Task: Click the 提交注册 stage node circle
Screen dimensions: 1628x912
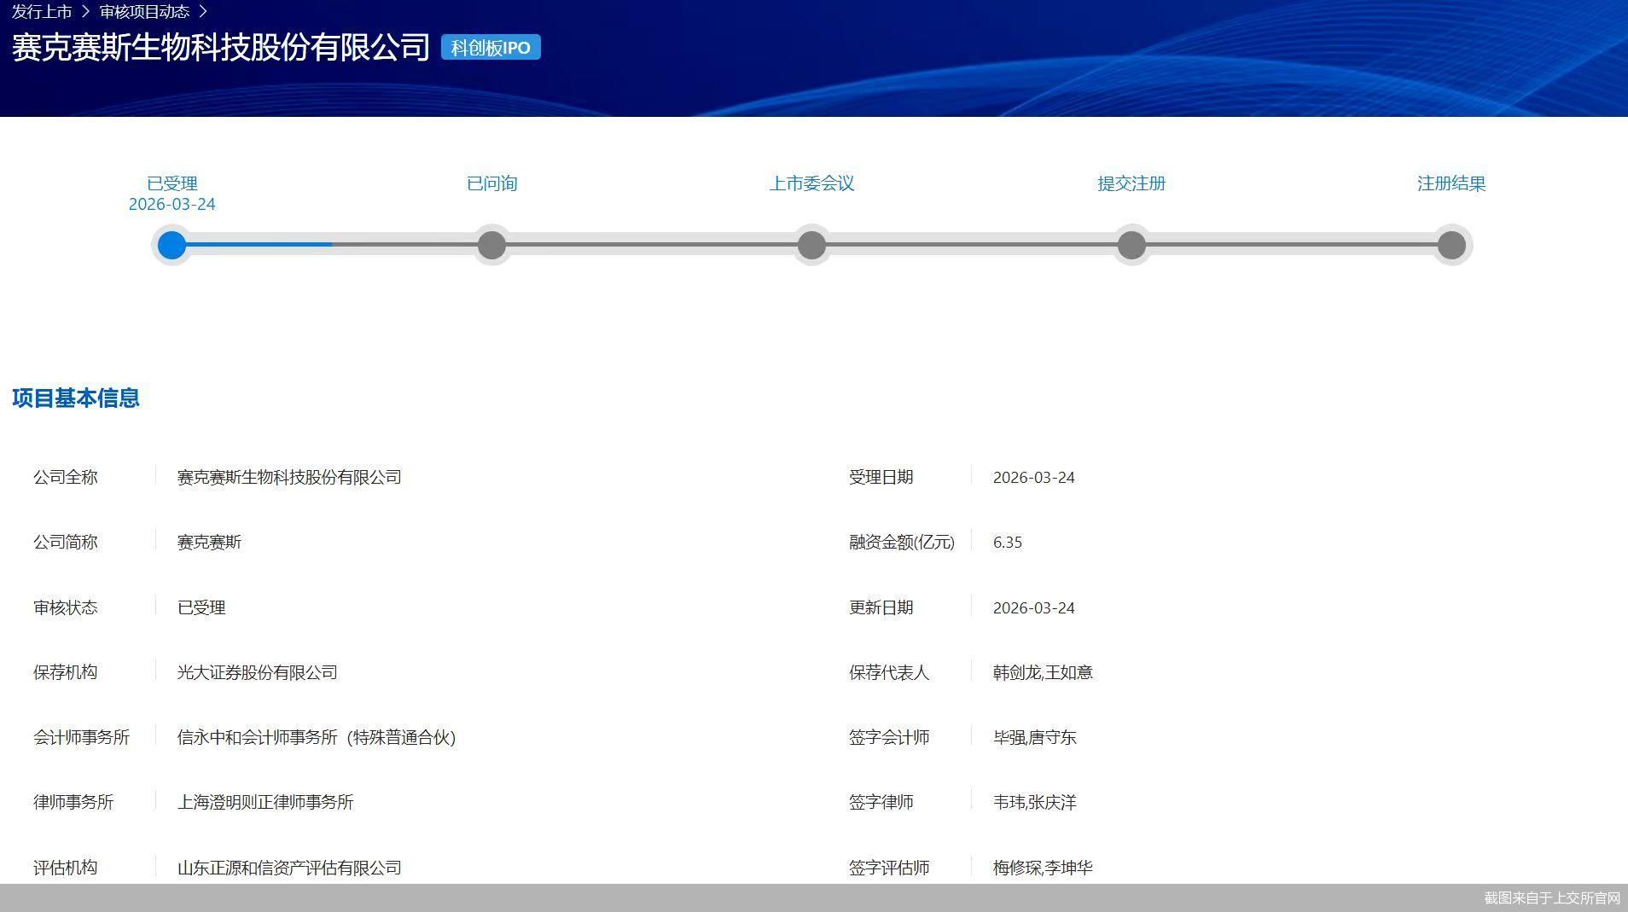Action: [x=1131, y=245]
